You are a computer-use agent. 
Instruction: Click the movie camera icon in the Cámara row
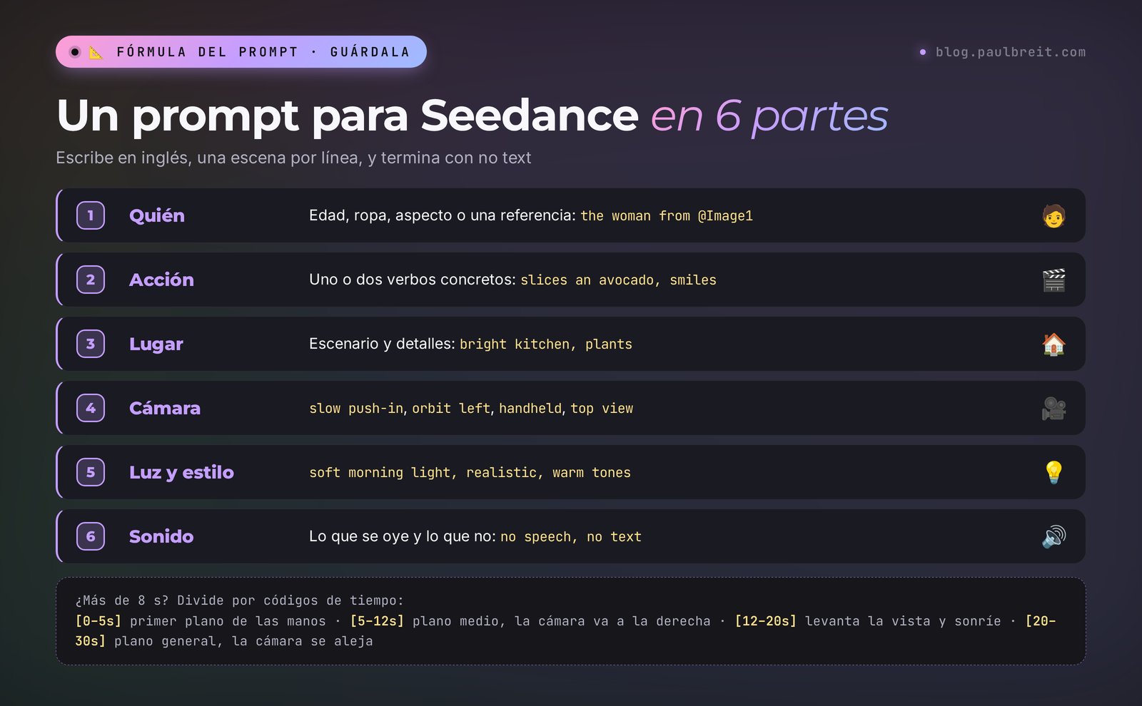click(1053, 408)
